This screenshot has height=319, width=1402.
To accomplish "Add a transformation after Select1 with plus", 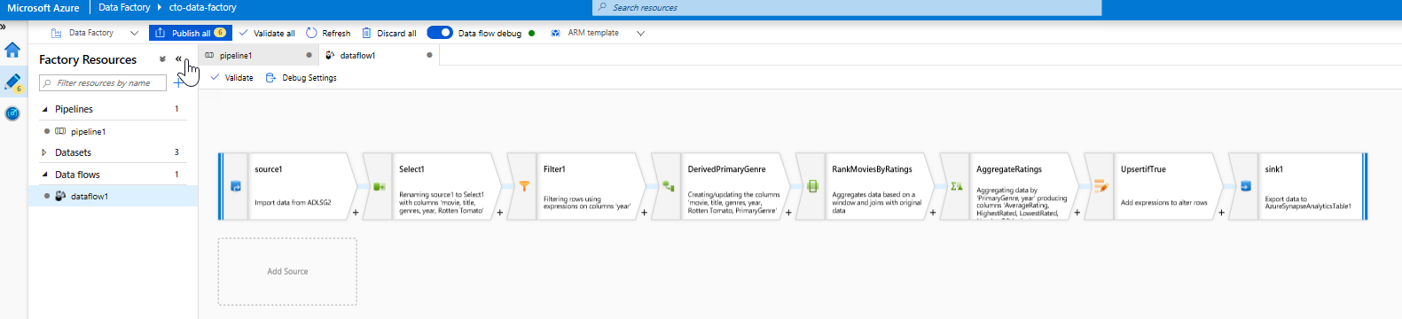I will [500, 213].
